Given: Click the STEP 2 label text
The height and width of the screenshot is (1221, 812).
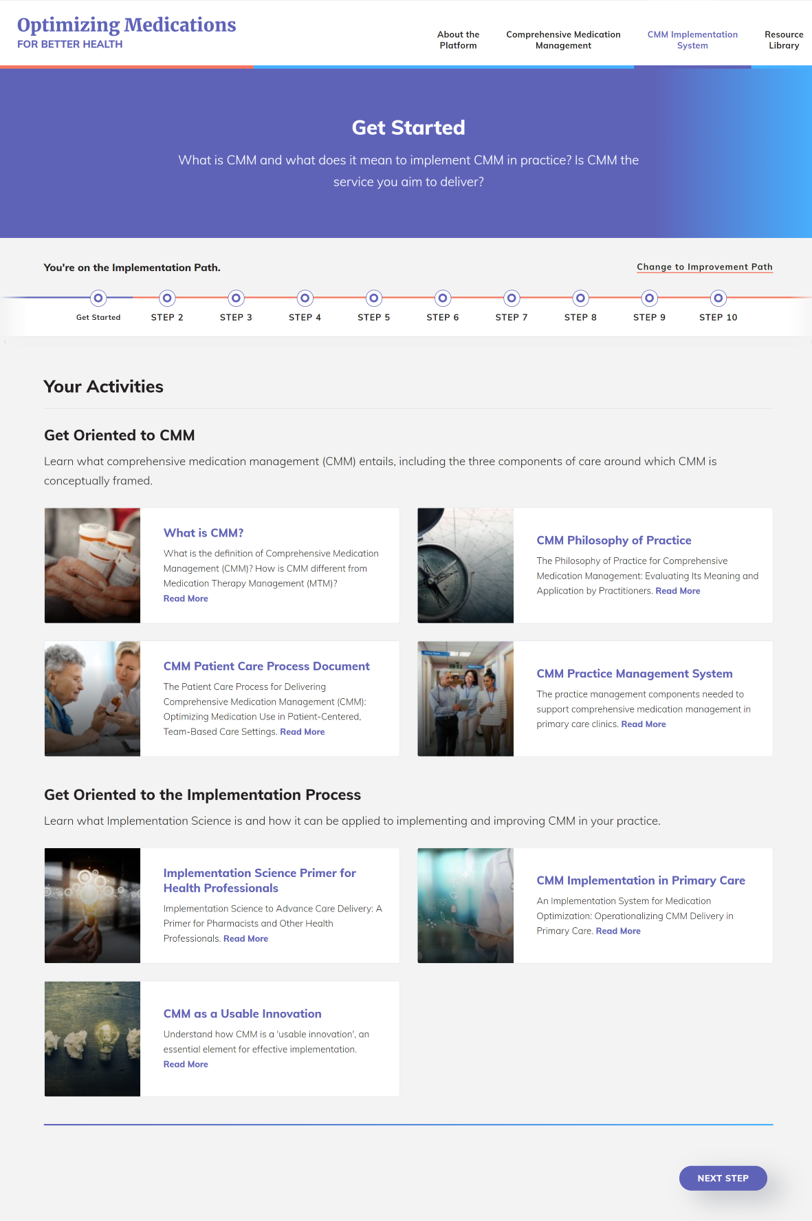Looking at the screenshot, I should pyautogui.click(x=167, y=318).
